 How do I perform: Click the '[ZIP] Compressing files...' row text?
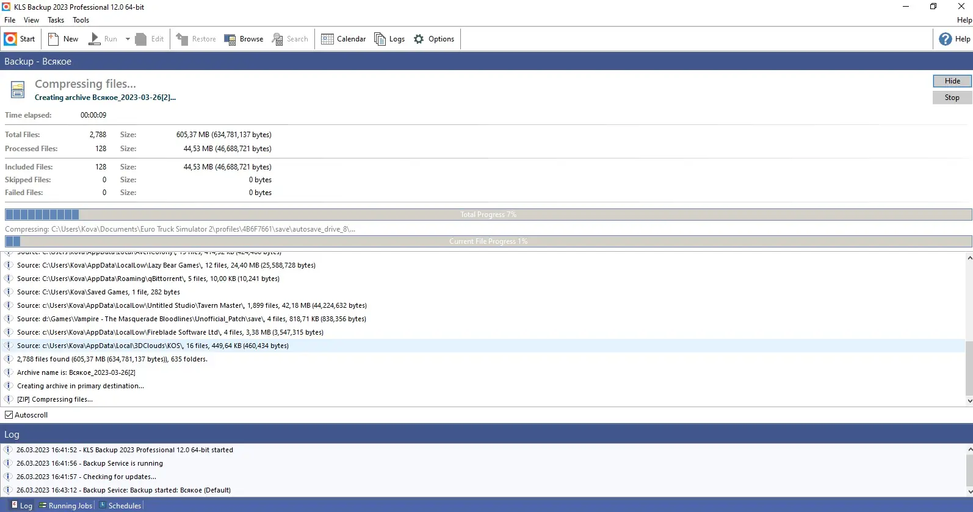point(55,399)
